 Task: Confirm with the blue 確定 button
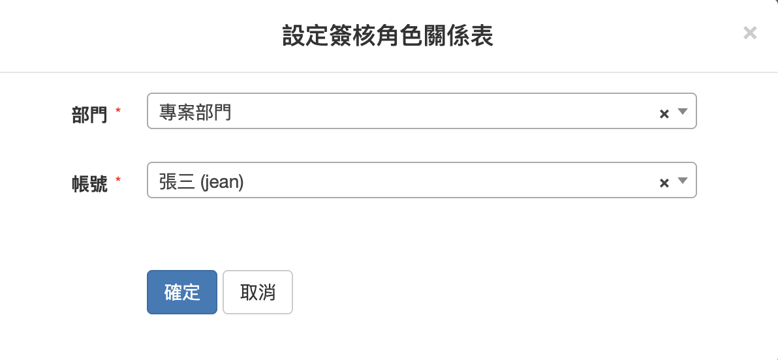coord(182,292)
